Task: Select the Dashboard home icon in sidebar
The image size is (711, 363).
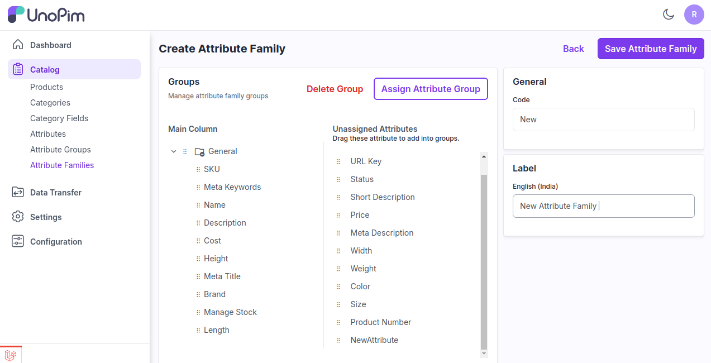Action: pyautogui.click(x=18, y=45)
